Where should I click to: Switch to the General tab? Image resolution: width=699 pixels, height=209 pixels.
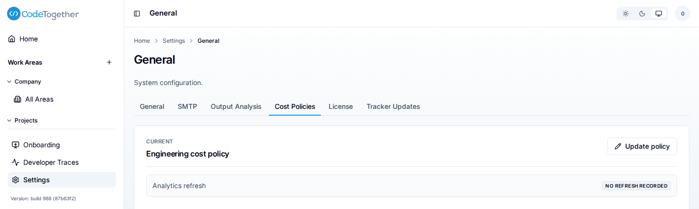152,106
